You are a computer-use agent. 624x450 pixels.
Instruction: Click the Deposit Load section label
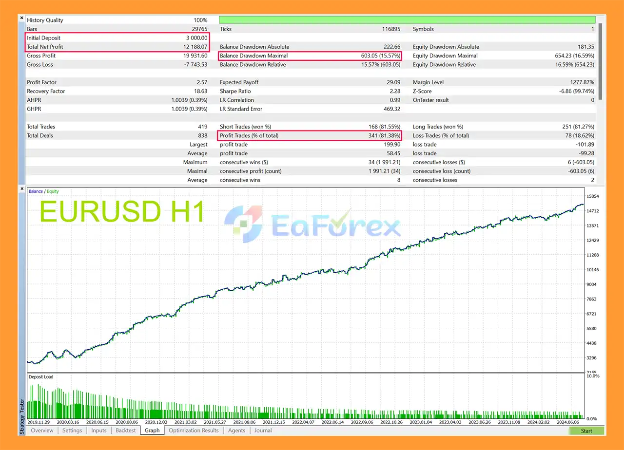pyautogui.click(x=40, y=376)
